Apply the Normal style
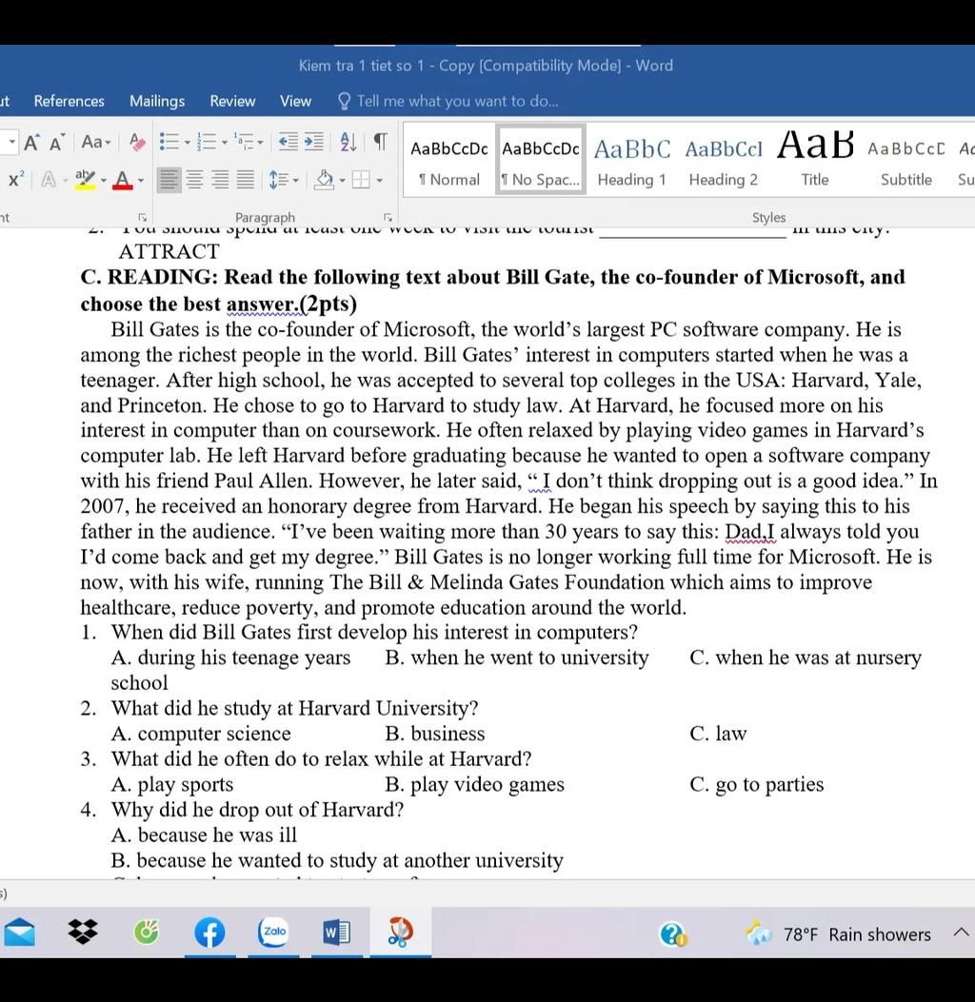The height and width of the screenshot is (1002, 975). 449,161
